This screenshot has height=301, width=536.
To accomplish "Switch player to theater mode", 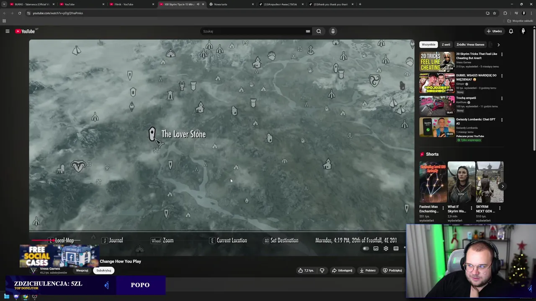I will tap(396, 249).
